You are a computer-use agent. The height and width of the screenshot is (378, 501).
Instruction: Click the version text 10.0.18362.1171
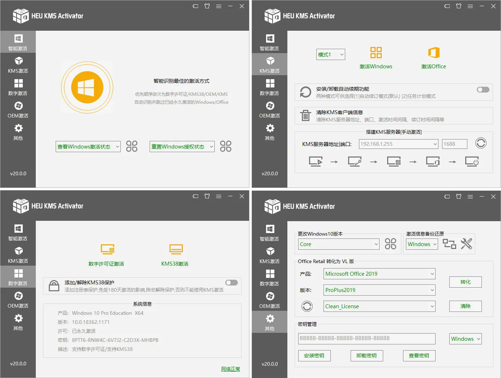91,322
